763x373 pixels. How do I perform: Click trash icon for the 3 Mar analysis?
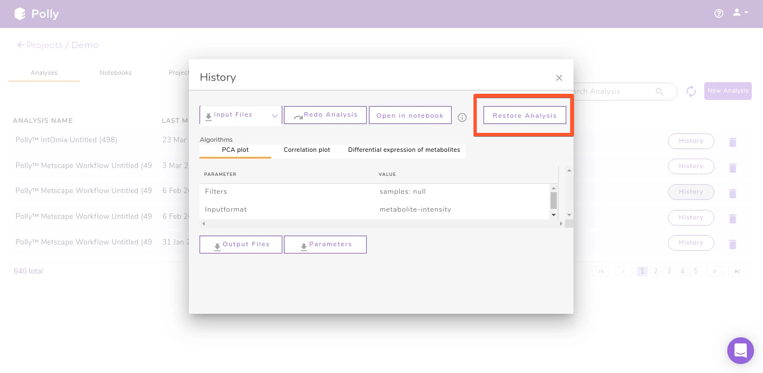click(733, 168)
